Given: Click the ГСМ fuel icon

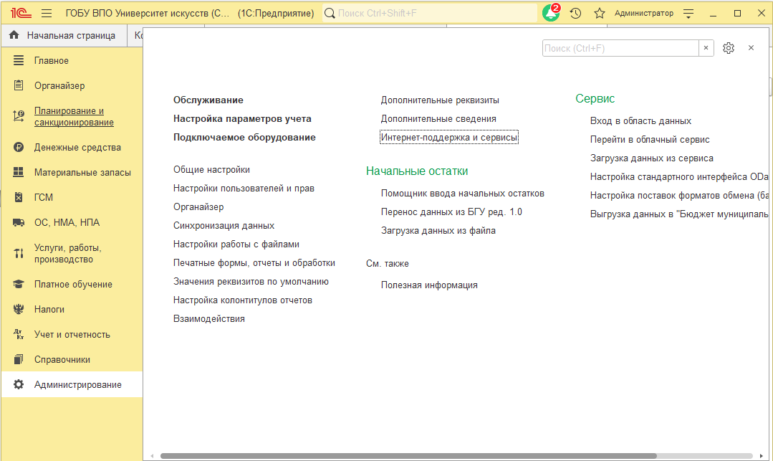Looking at the screenshot, I should (18, 197).
